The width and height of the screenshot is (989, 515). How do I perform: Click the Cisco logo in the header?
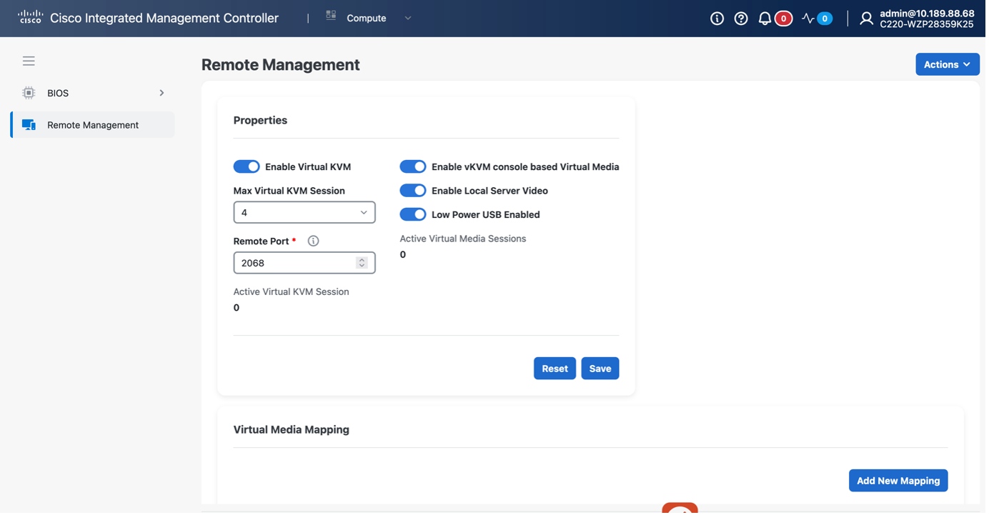pos(30,17)
